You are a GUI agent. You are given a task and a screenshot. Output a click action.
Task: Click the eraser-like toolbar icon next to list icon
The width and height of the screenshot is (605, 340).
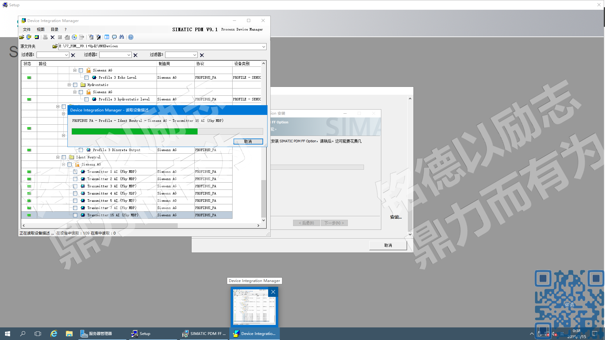point(67,37)
